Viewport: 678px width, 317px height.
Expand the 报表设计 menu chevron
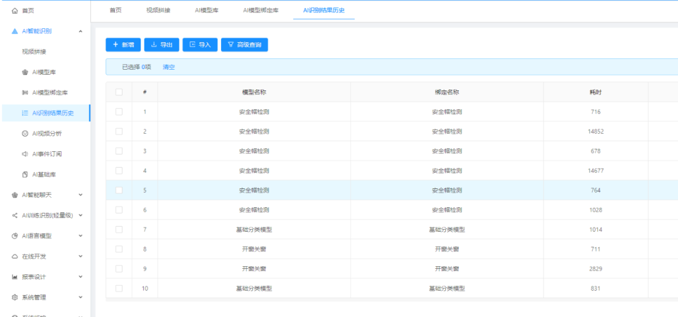point(80,277)
